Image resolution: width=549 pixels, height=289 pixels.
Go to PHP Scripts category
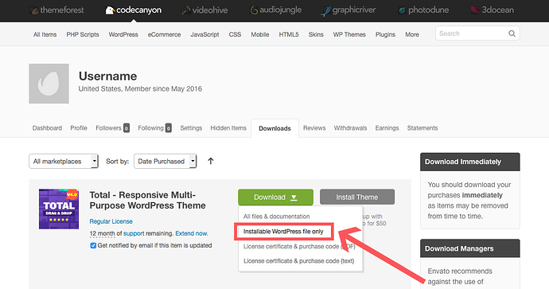coord(83,34)
